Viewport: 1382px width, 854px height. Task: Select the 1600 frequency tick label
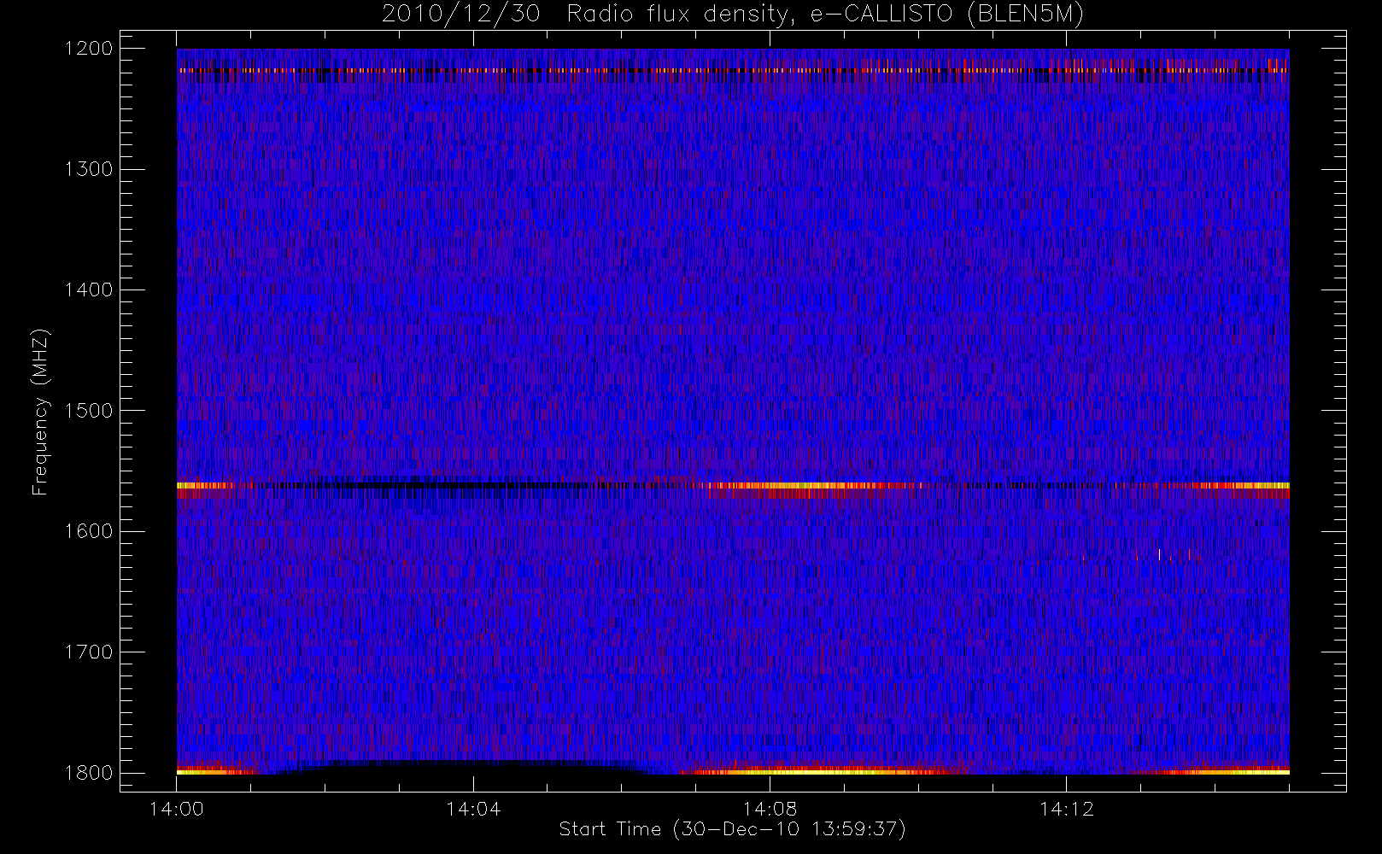pos(89,531)
